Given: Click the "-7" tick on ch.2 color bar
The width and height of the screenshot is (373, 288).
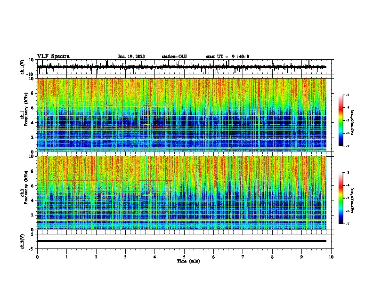Looking at the screenshot, I should [x=347, y=224].
